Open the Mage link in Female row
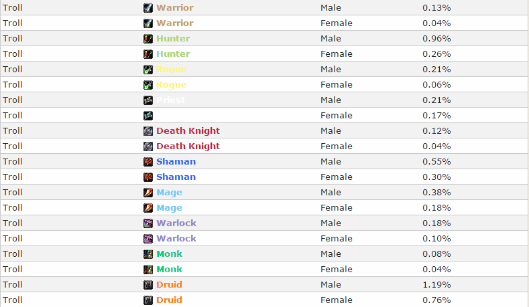This screenshot has width=529, height=307. click(x=169, y=208)
